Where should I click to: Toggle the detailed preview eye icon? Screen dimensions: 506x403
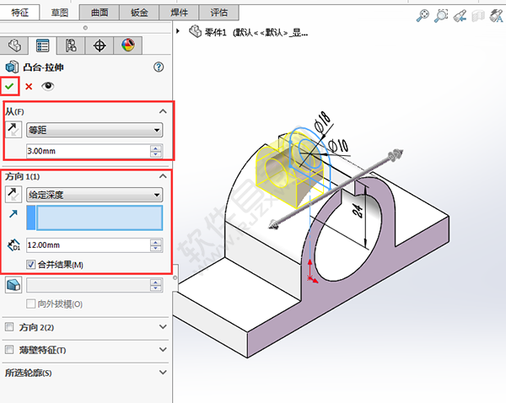click(x=47, y=86)
